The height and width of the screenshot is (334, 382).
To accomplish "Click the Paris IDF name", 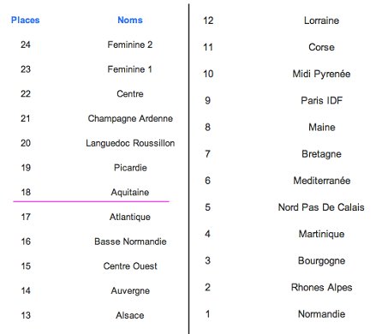I will pos(321,100).
